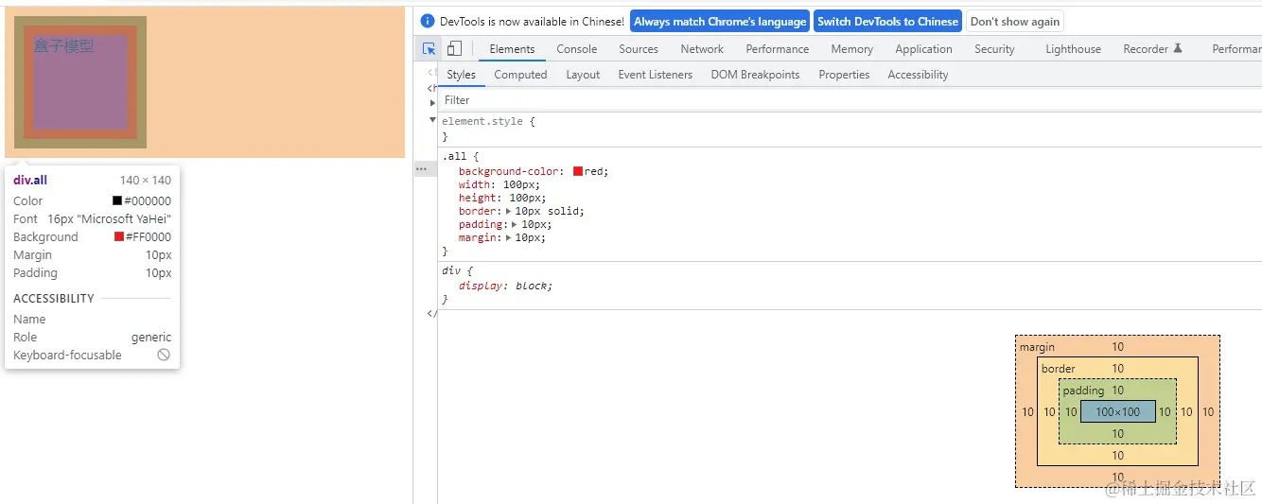The width and height of the screenshot is (1262, 504).
Task: Switch to the Sources tab
Action: click(639, 49)
